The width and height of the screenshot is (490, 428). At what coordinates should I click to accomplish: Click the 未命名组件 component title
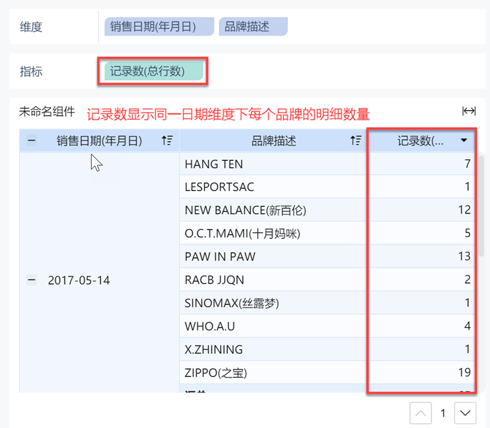coord(47,111)
